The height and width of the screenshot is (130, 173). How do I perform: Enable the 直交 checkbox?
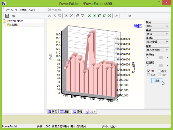click(159, 71)
